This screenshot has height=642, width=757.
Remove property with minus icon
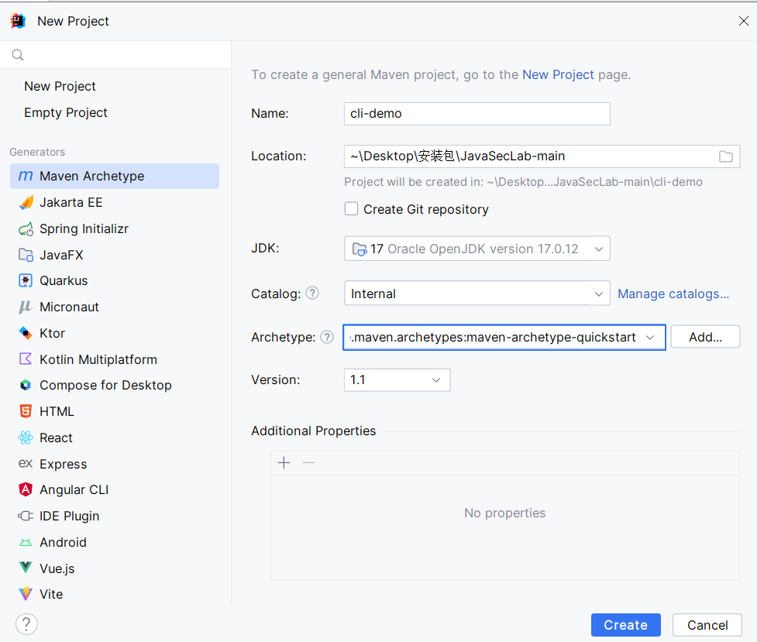[308, 463]
